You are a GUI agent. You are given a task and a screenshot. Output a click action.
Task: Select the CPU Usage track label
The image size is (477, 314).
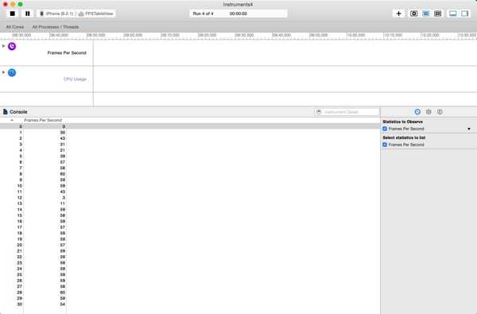click(x=75, y=79)
